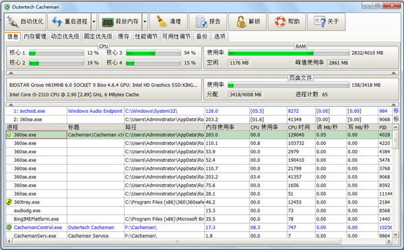Screen dimensions: 404x250
Task: Select the 可用性调节 tab
Action: [176, 36]
